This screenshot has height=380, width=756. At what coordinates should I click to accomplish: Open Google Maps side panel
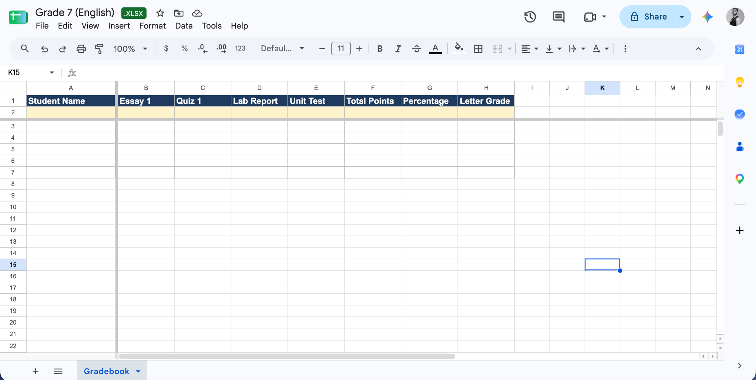point(739,179)
